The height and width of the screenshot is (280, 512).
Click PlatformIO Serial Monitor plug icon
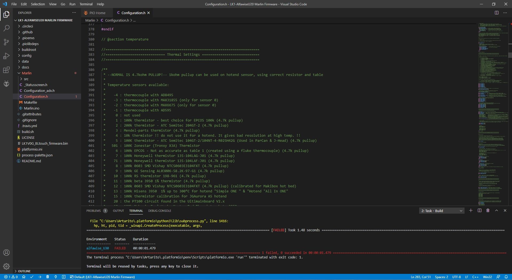point(56,277)
